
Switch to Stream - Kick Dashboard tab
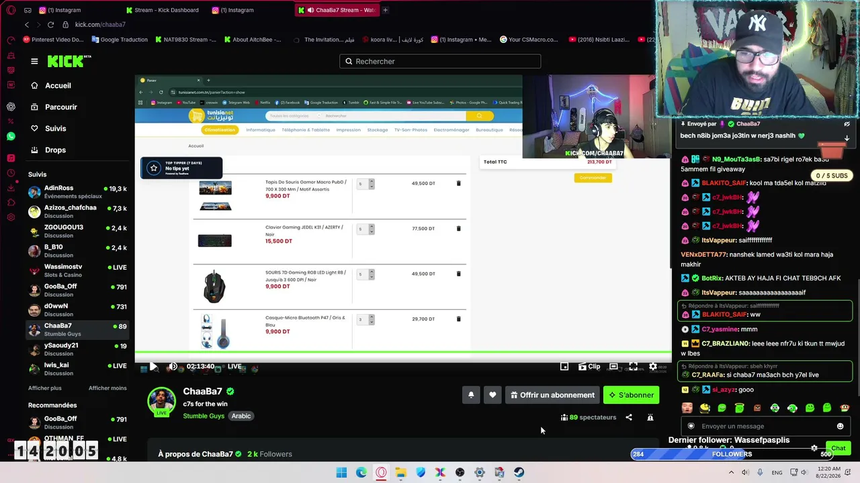point(163,10)
